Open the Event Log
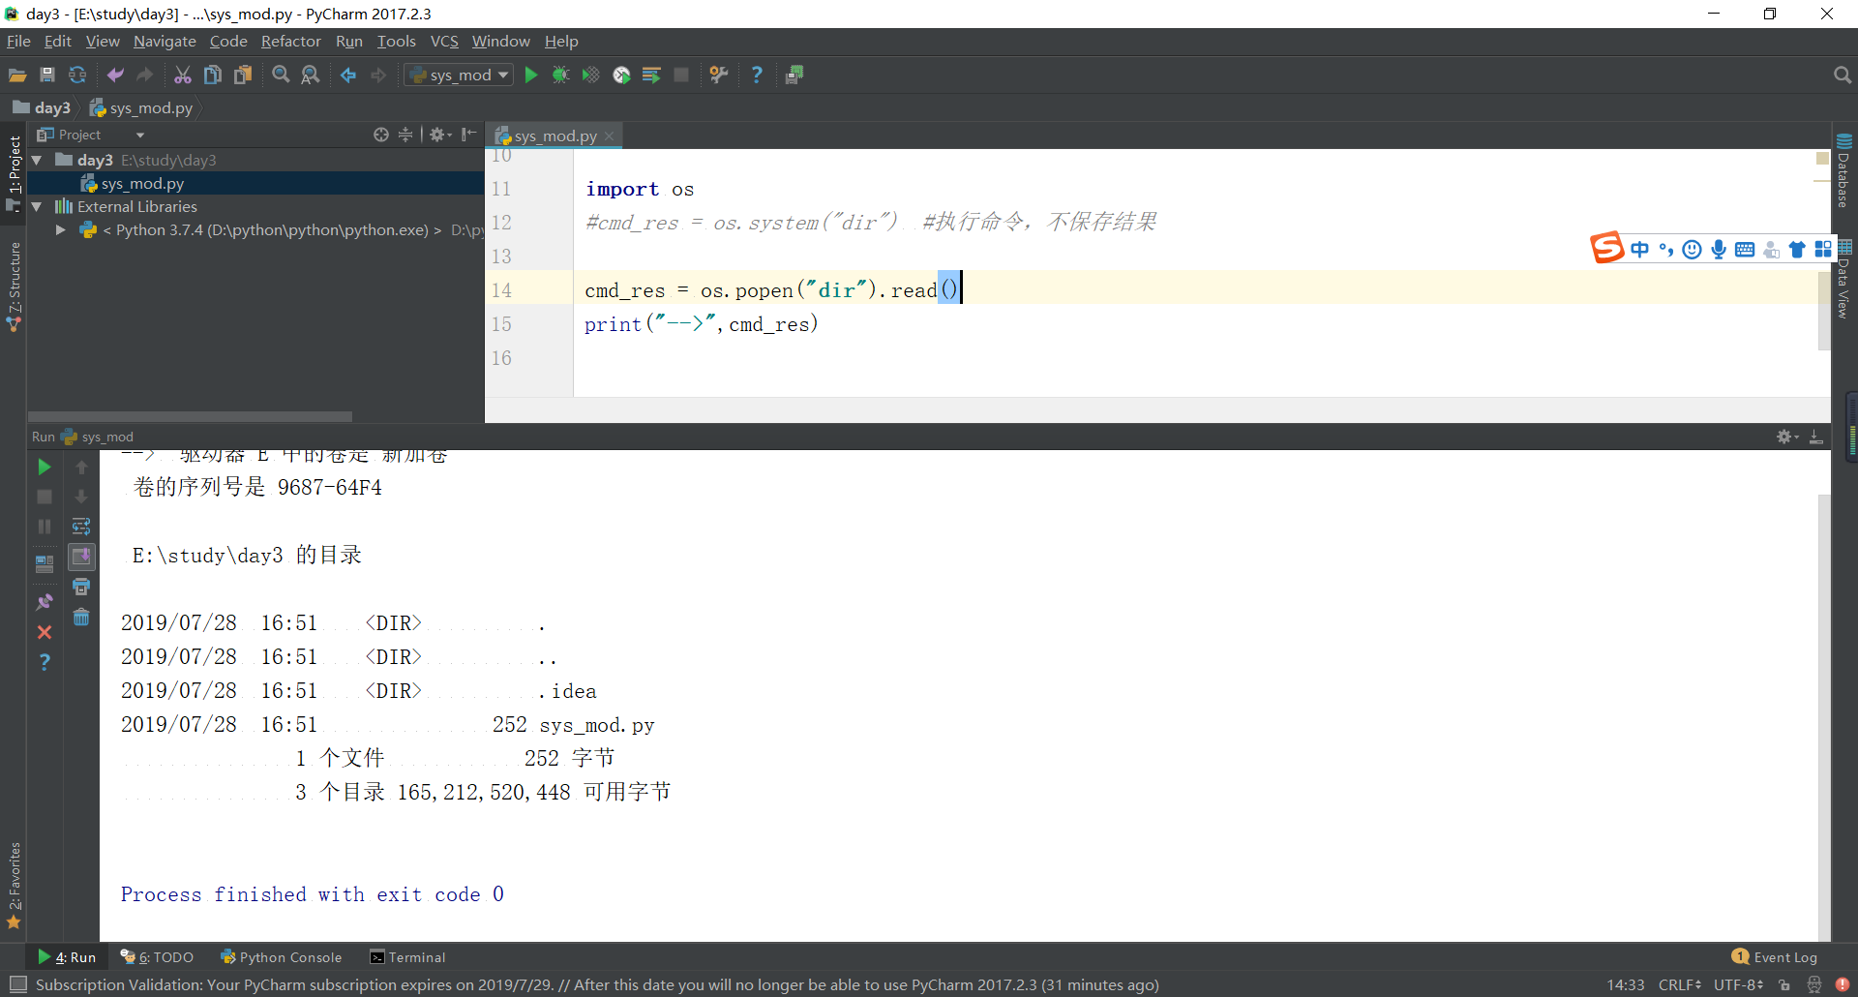The width and height of the screenshot is (1858, 997). coord(1775,956)
